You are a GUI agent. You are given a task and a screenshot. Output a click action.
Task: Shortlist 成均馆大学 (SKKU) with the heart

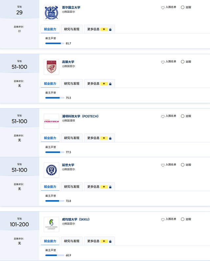(x=163, y=219)
